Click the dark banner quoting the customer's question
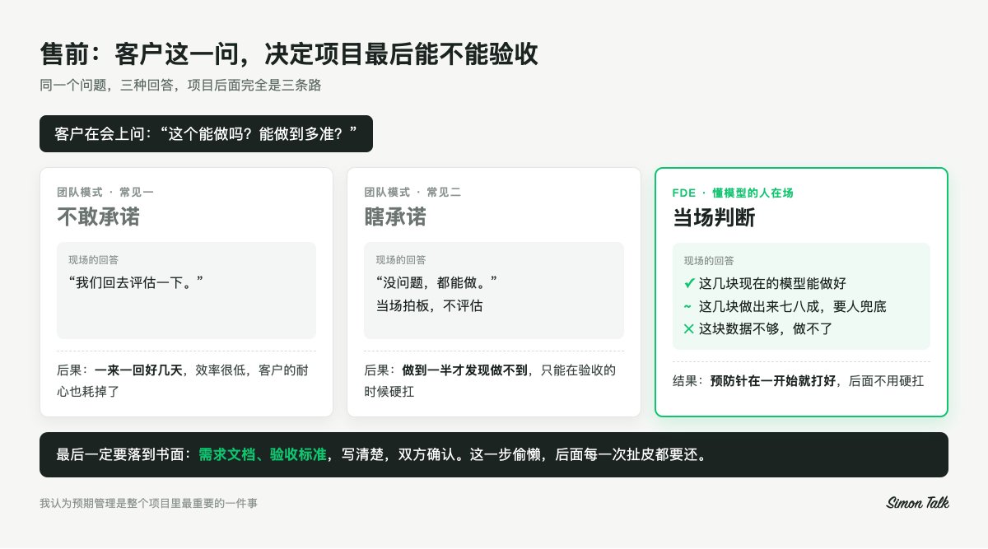 [x=206, y=133]
